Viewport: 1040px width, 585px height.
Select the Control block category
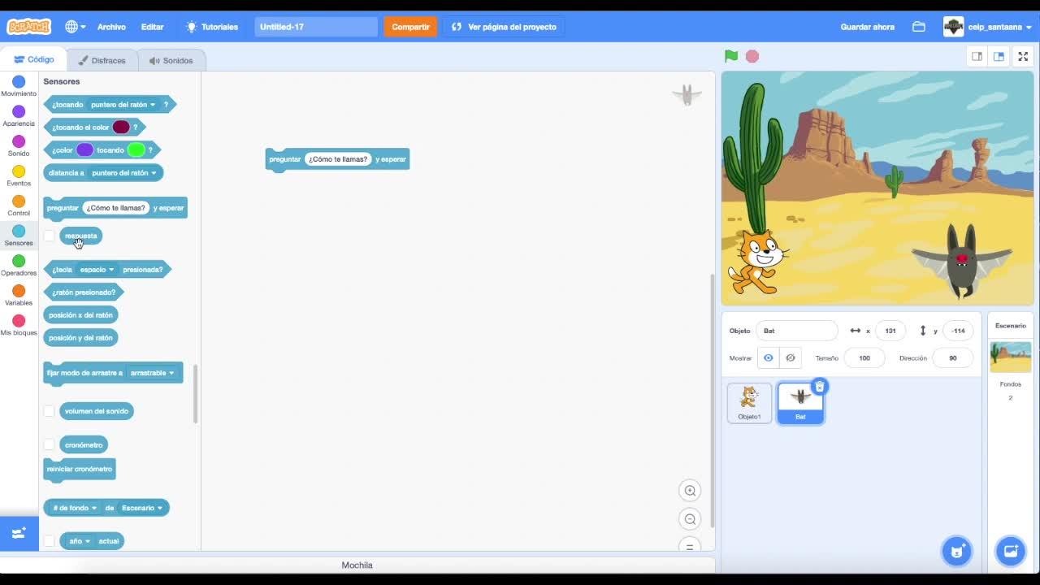pyautogui.click(x=19, y=206)
